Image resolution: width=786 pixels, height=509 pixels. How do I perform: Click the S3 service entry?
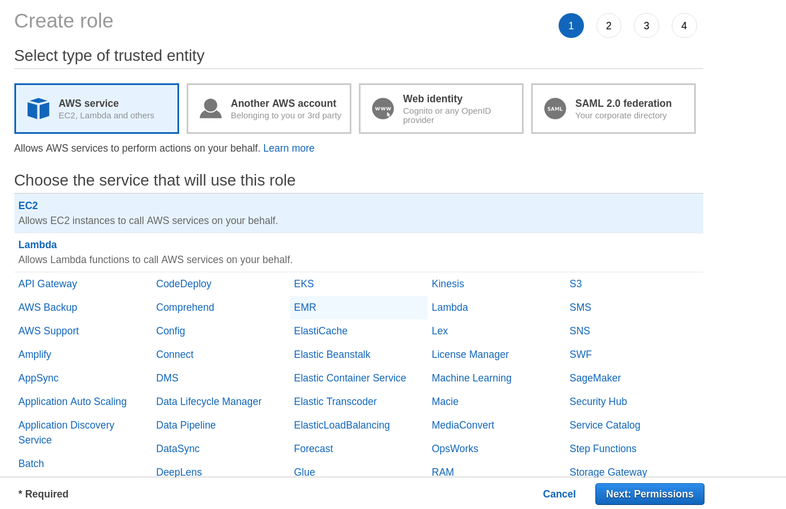tap(576, 283)
